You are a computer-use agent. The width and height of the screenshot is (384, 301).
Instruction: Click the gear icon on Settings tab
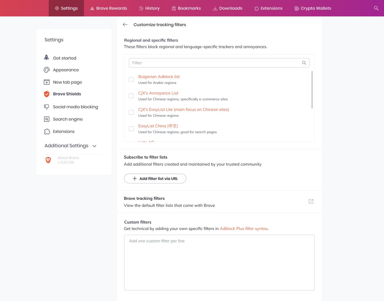57,8
